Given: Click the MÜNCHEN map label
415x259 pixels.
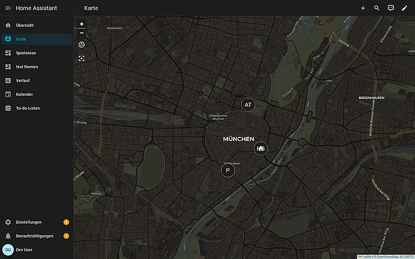Looking at the screenshot, I should (x=238, y=139).
